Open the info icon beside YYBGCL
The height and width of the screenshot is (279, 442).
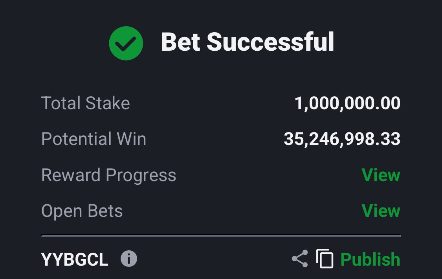129,259
